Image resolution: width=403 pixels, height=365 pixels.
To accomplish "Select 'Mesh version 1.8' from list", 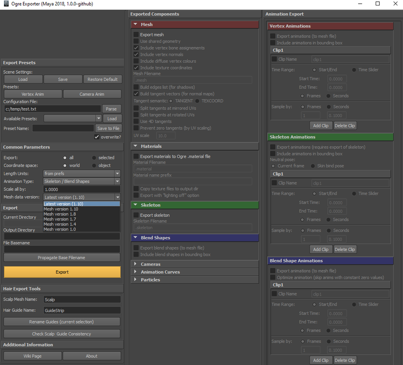I will pos(82,214).
